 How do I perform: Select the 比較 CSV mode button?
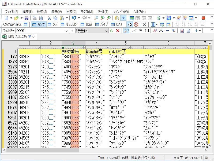click(x=86, y=24)
